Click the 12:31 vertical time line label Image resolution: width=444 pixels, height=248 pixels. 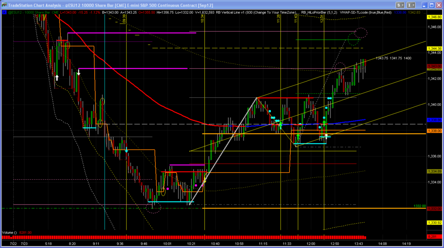point(322,19)
